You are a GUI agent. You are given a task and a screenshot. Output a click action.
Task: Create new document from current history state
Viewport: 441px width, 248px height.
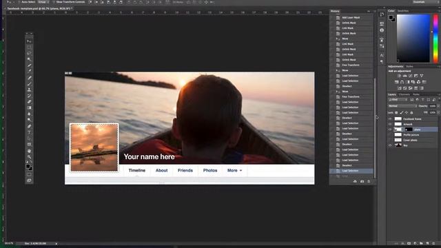click(x=355, y=182)
